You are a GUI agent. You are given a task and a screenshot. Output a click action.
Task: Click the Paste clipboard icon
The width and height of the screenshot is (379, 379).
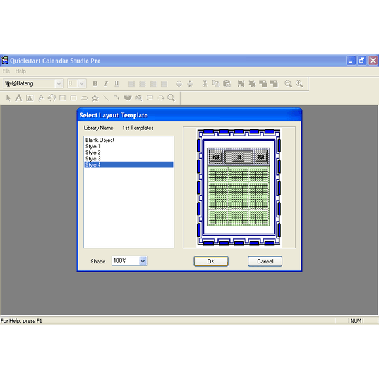click(x=227, y=83)
